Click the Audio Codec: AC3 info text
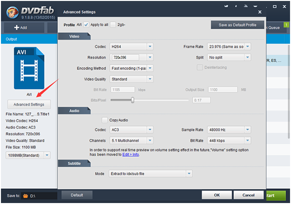The width and height of the screenshot is (291, 204). pos(20,127)
